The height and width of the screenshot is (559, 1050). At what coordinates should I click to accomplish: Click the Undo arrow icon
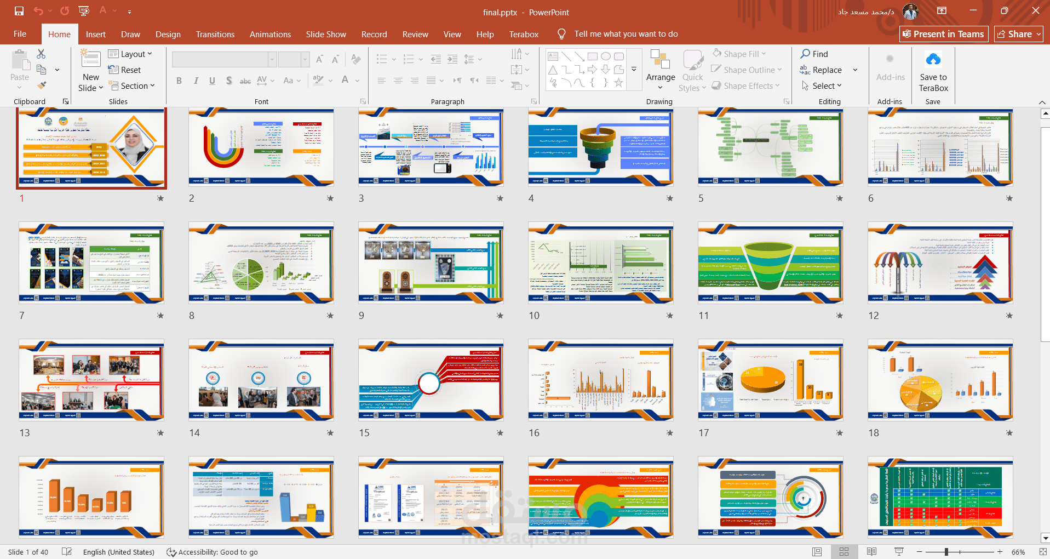pyautogui.click(x=38, y=11)
